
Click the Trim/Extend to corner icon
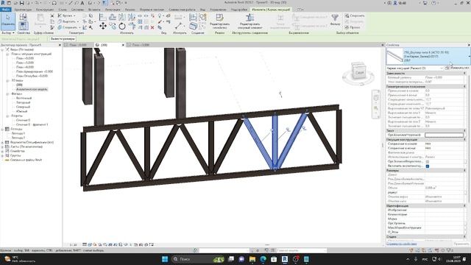[x=132, y=26]
